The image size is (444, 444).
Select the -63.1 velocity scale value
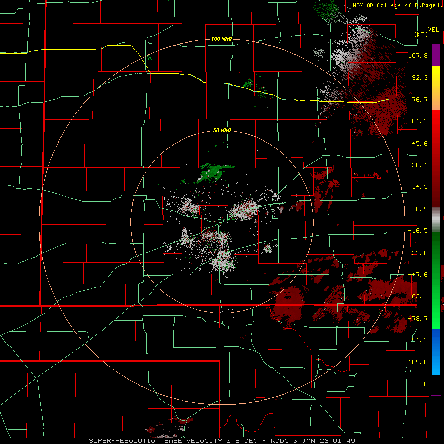coord(418,296)
